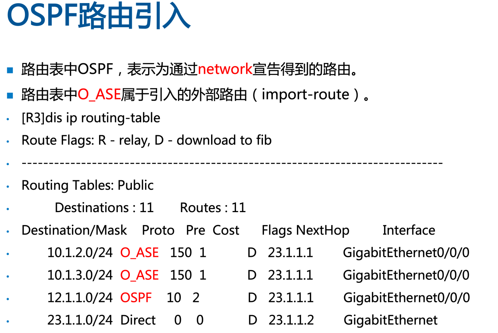
Task: Click the 10.1.2.0/24 destination entry
Action: (x=80, y=253)
